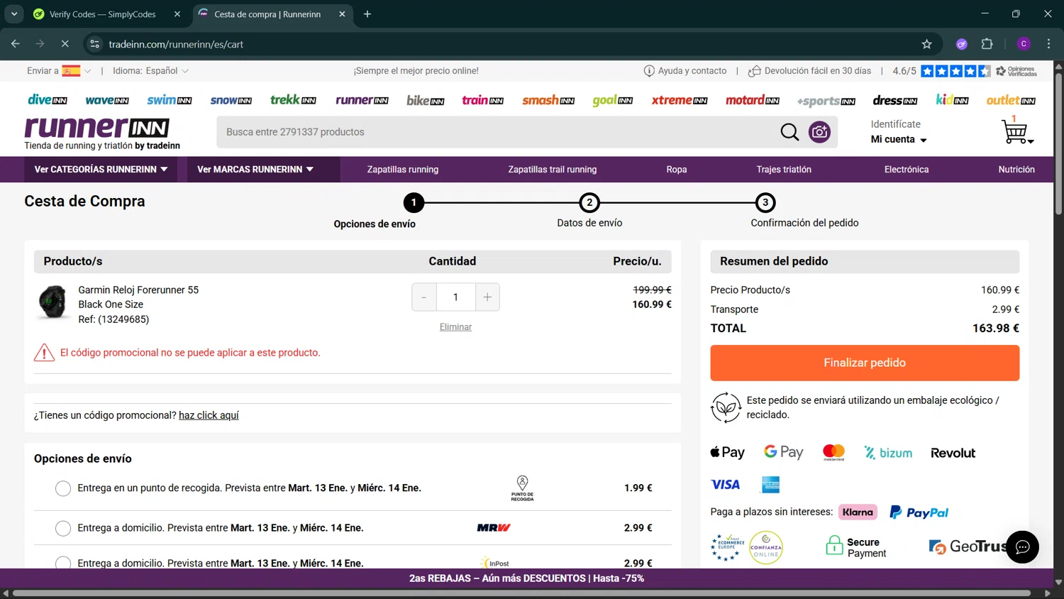Click the smashinn store logo
Image resolution: width=1064 pixels, height=599 pixels.
(548, 100)
